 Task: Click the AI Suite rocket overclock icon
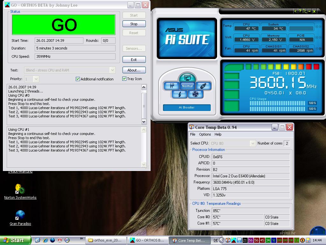(x=203, y=86)
